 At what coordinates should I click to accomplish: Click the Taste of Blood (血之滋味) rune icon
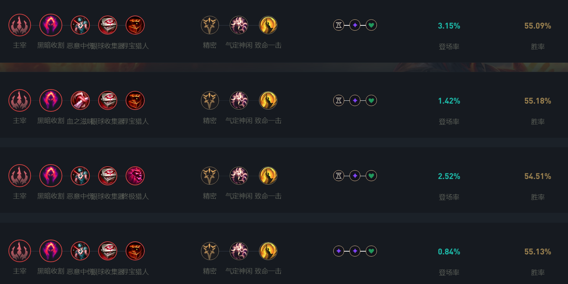[80, 100]
